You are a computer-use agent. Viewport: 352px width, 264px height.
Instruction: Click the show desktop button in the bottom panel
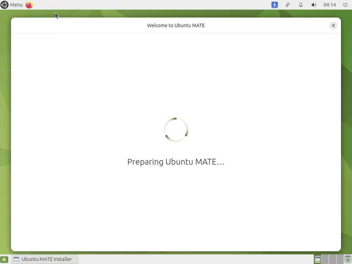(4, 259)
